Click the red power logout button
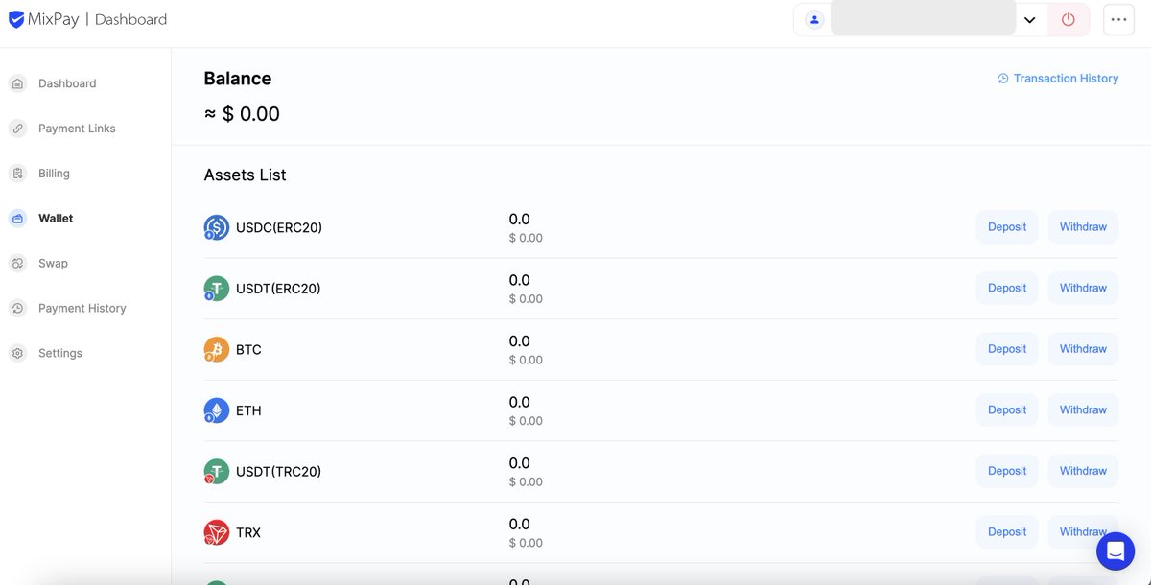 pos(1068,19)
